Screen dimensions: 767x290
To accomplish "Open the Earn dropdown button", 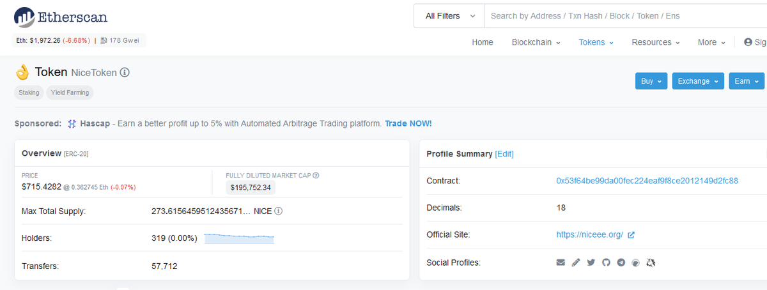I will pyautogui.click(x=747, y=81).
